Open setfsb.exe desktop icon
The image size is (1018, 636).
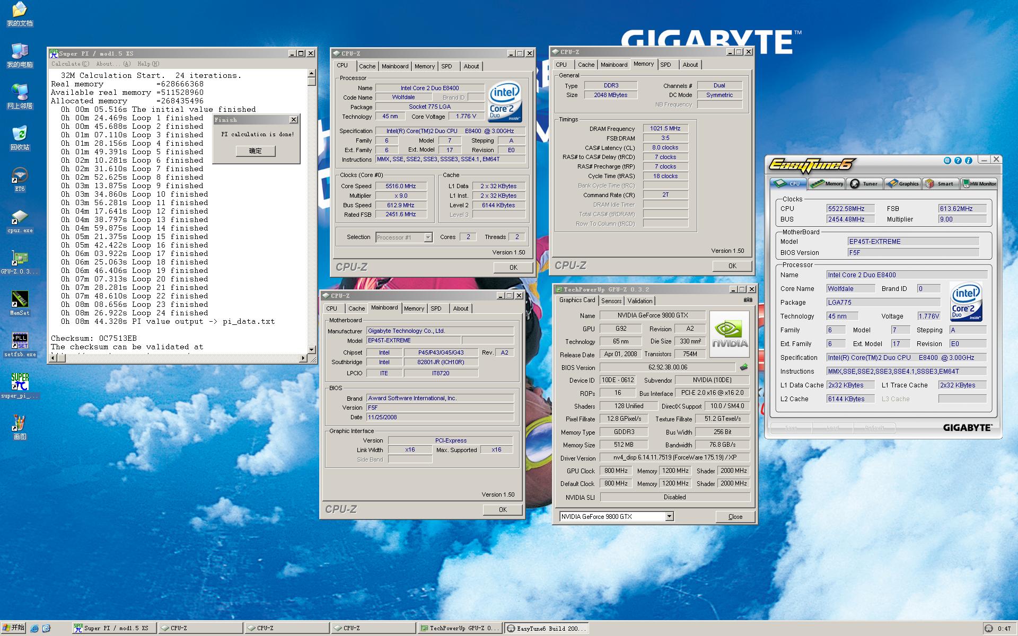pyautogui.click(x=20, y=345)
